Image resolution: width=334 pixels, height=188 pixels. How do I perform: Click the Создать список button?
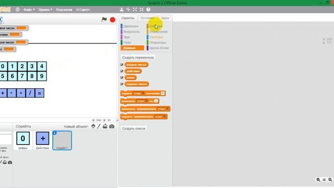pyautogui.click(x=134, y=128)
